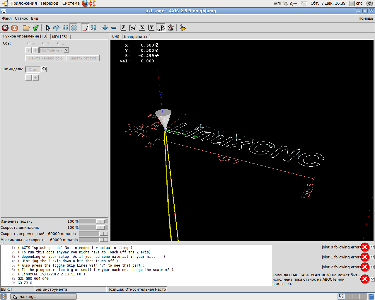Select perspective view P icon
Screen dimensions: 375x300
pyautogui.click(x=161, y=28)
